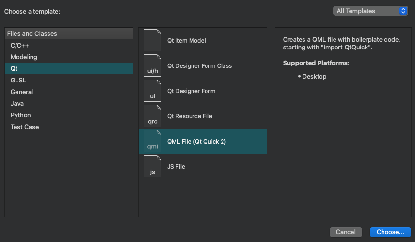Select QML File (Qt Quick 2)
This screenshot has width=415, height=242.
tap(203, 141)
